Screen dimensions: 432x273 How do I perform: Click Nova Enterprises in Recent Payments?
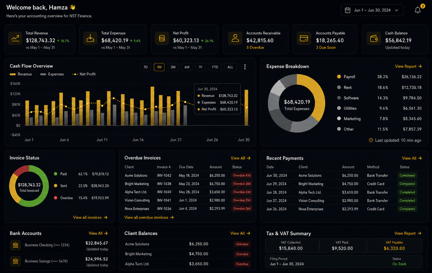pos(311,209)
